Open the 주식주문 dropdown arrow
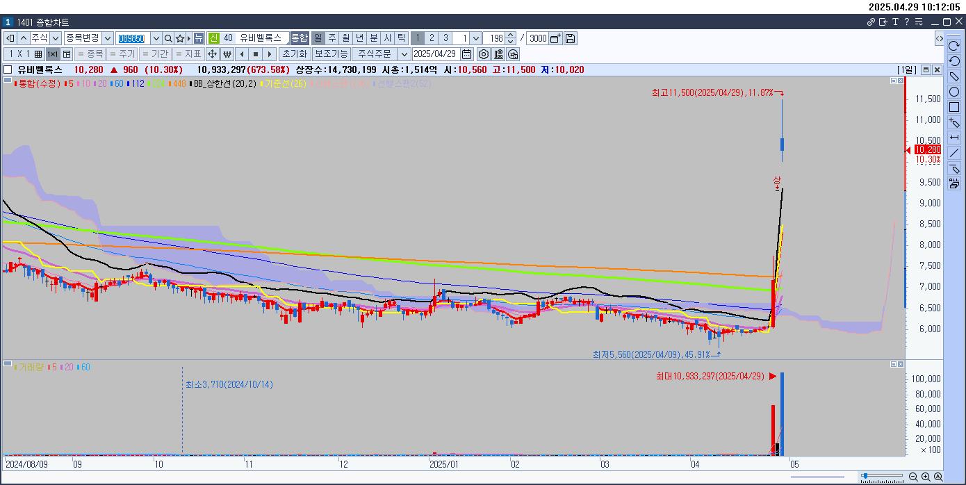This screenshot has height=485, width=966. (x=404, y=54)
